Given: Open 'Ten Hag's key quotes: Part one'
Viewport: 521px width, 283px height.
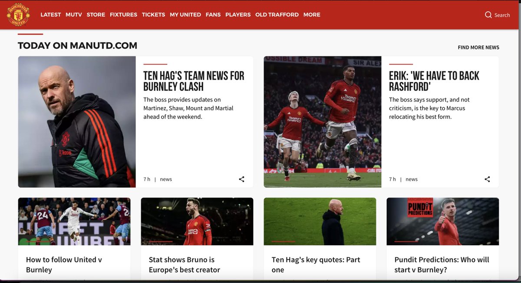Looking at the screenshot, I should [x=316, y=264].
